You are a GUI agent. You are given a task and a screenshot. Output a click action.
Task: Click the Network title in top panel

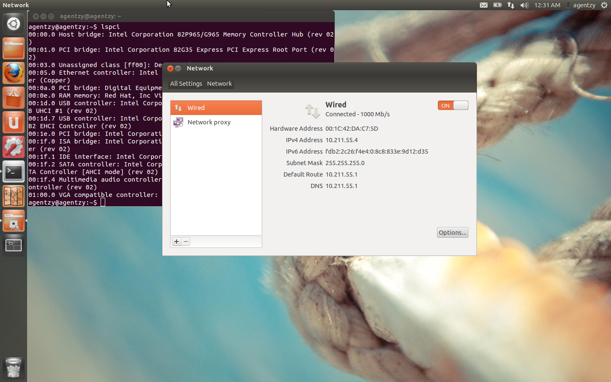(x=16, y=5)
